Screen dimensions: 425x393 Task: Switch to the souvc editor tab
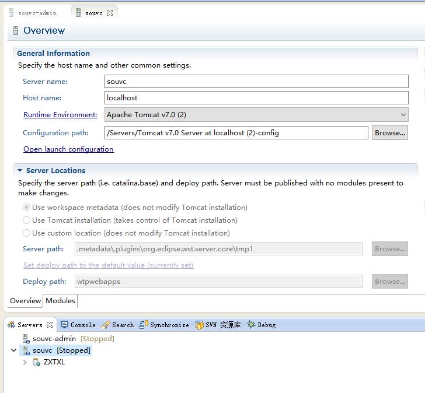(94, 13)
